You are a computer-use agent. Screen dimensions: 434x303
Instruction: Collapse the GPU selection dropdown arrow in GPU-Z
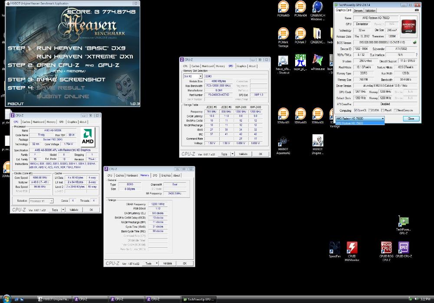click(x=383, y=118)
